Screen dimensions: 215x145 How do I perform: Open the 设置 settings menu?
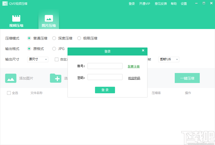184,3
